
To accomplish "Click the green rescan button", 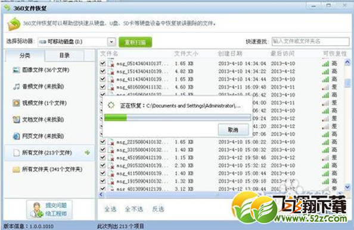I will (135, 42).
